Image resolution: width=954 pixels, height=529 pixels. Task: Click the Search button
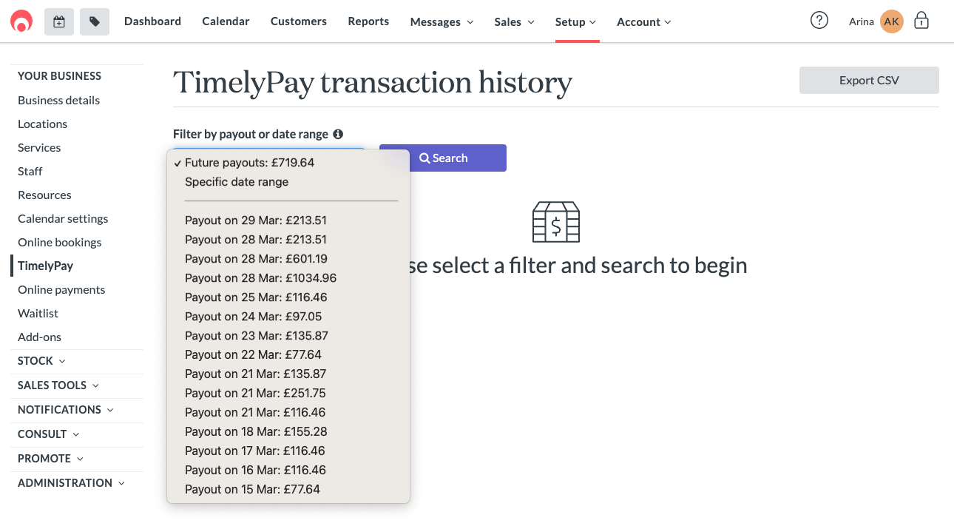pyautogui.click(x=443, y=158)
